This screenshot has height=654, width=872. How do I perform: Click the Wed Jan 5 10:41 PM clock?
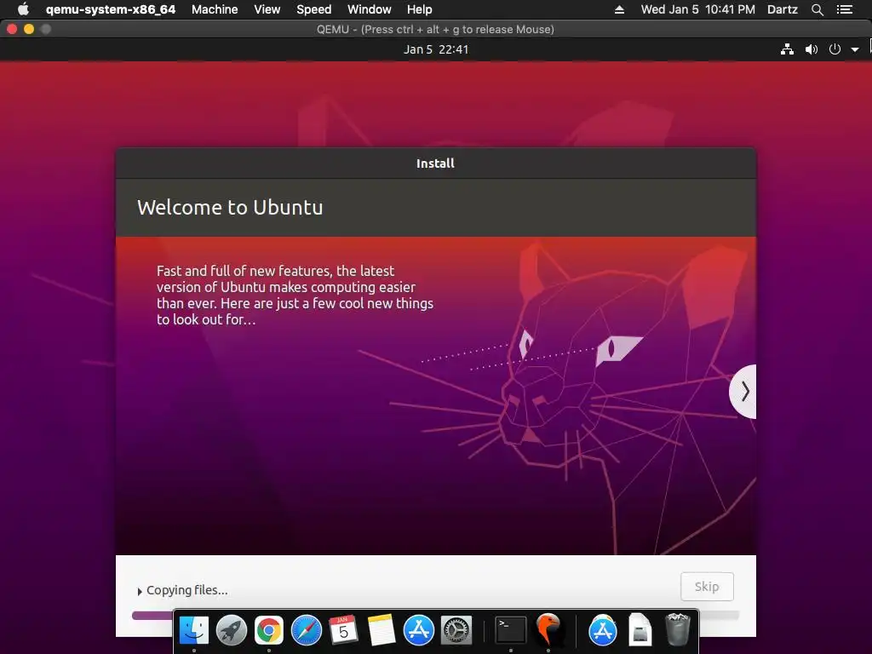pos(698,9)
